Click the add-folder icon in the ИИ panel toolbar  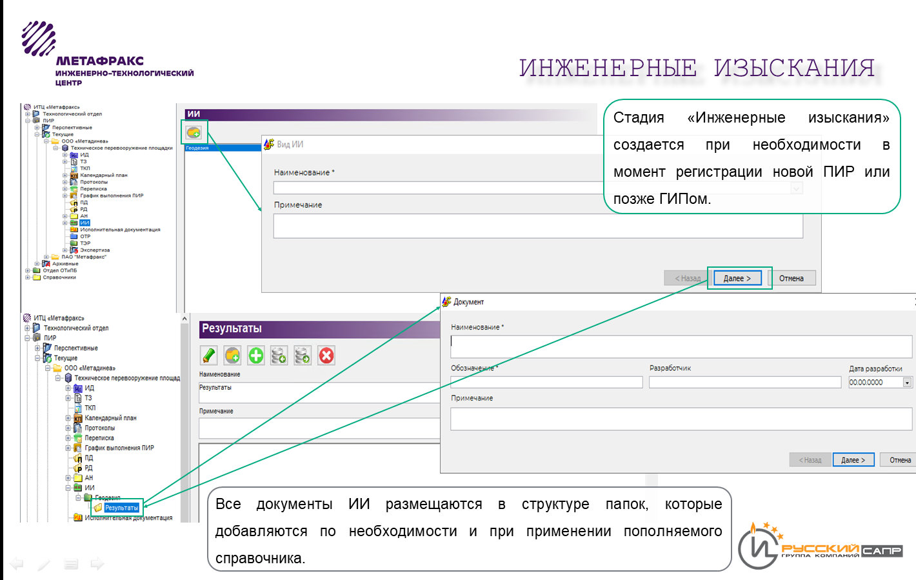pyautogui.click(x=194, y=132)
